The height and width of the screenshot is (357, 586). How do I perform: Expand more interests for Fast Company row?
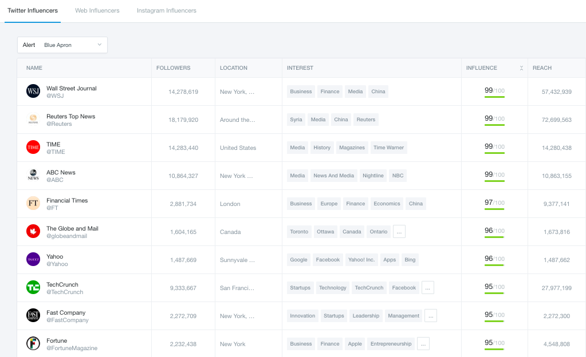tap(431, 316)
